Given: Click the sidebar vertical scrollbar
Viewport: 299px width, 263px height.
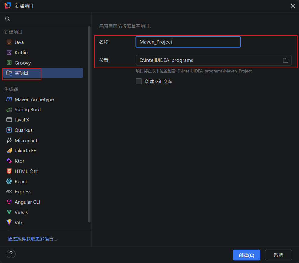Looking at the screenshot, I should point(89,124).
